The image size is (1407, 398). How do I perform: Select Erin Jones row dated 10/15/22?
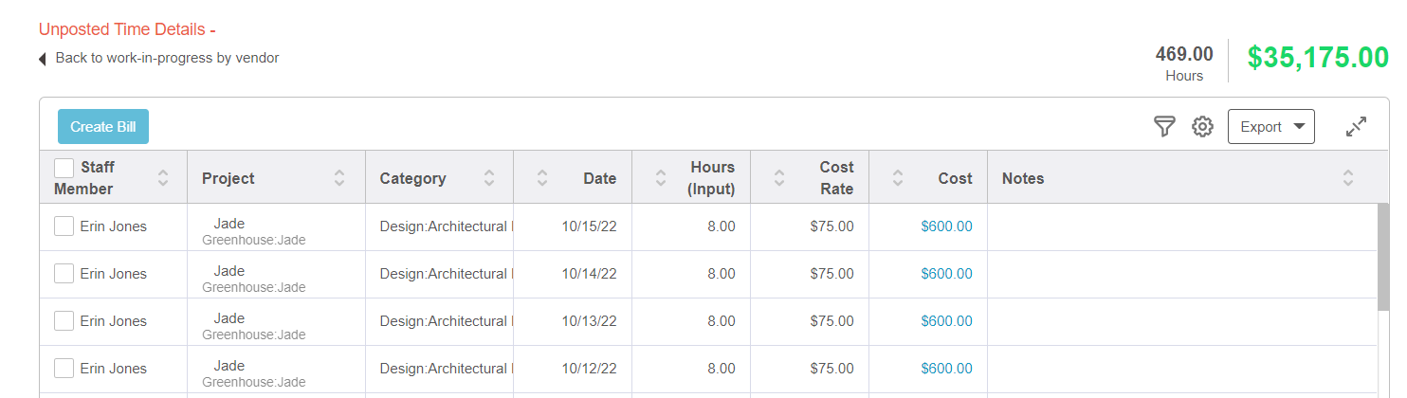tap(64, 226)
